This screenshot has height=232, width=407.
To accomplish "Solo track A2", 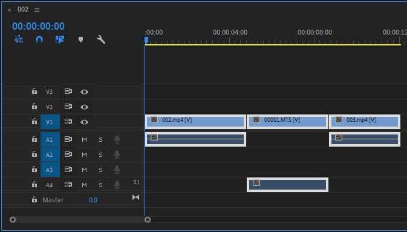I will point(100,154).
